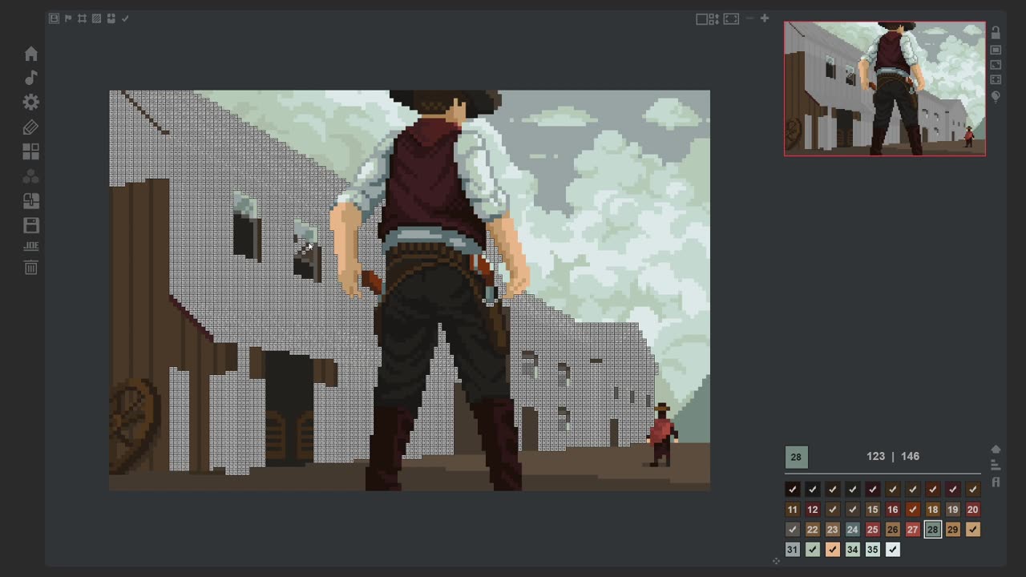Click the fit-to-frame icon above the lightbulb
This screenshot has width=1026, height=577.
click(x=996, y=79)
